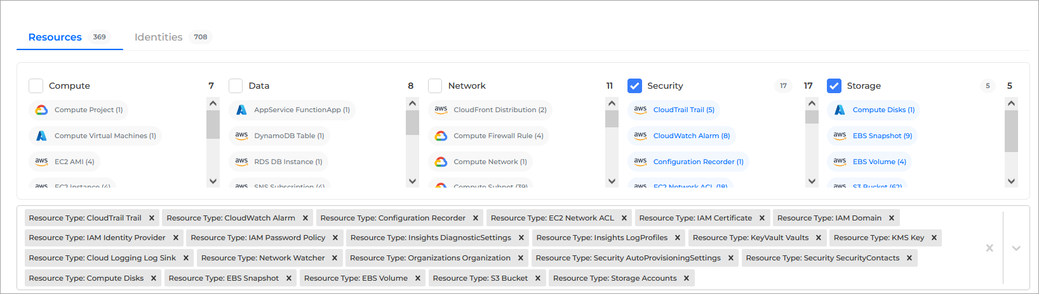Choose the DynamoDB Table (1) resource chip

(x=289, y=136)
